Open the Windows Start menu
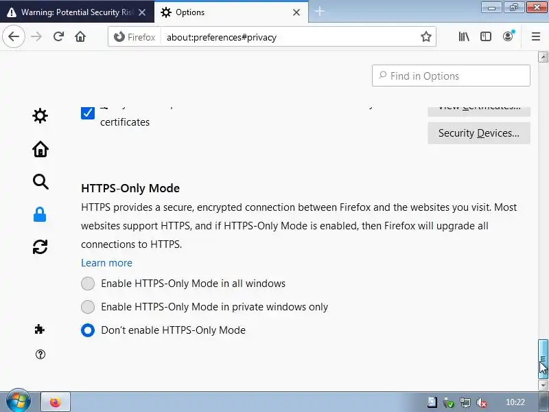The width and height of the screenshot is (549, 412). [18, 402]
